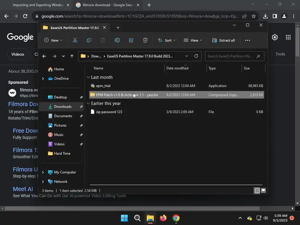
Task: Open the See more ellipsis menu in Explorer
Action: [247, 40]
